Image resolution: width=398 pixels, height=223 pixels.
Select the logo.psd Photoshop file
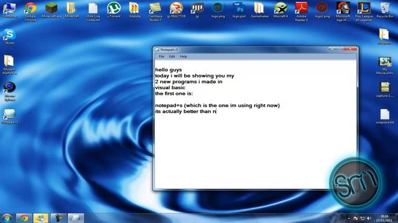pyautogui.click(x=239, y=10)
